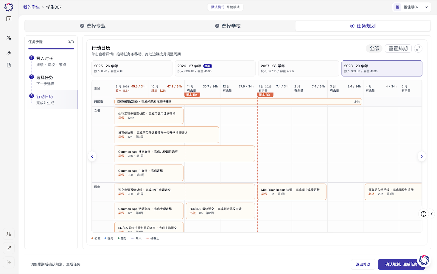Screen dimensions: 437x274
Task: Open the 我的学生 breadcrumb link
Action: 32,7
